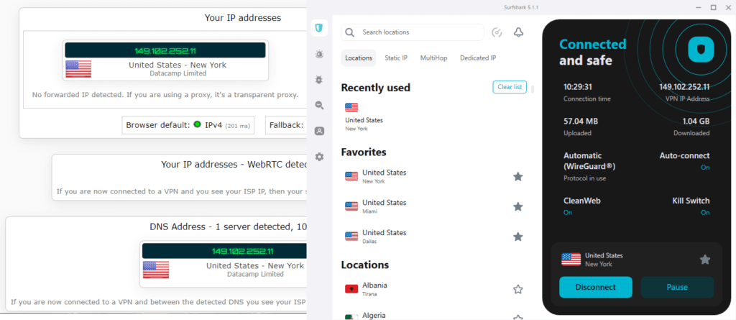Open the Surfshark Search magnifier sidebar icon
Image resolution: width=736 pixels, height=320 pixels.
coord(319,106)
